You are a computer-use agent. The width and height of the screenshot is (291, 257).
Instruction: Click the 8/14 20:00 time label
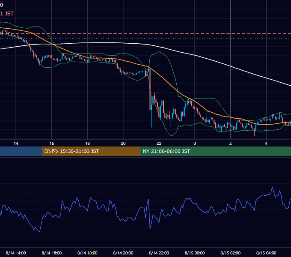coord(123,253)
